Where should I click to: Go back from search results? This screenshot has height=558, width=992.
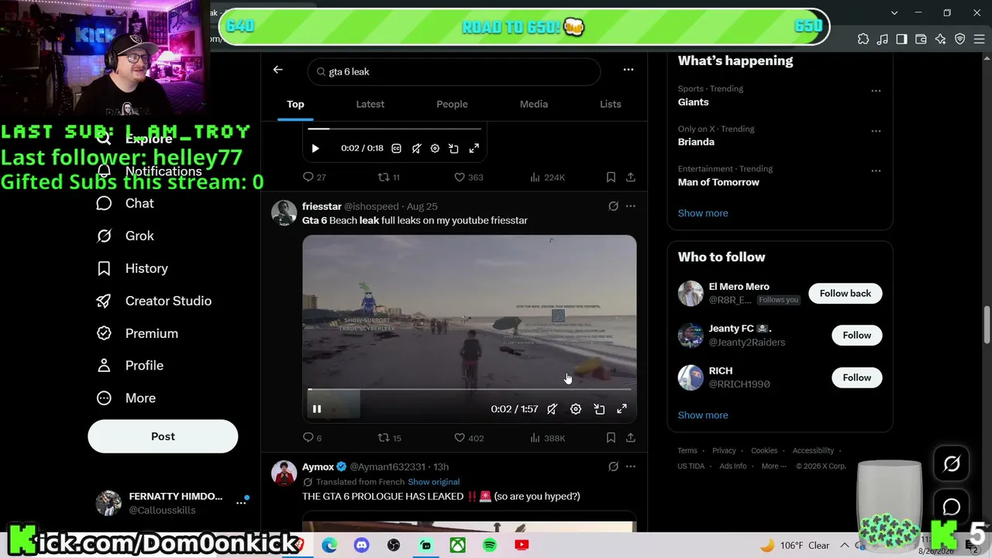point(278,70)
